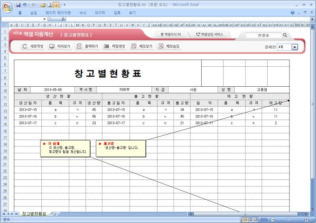
Task: Select the date cell 2013-05-08
Action: coord(53,89)
